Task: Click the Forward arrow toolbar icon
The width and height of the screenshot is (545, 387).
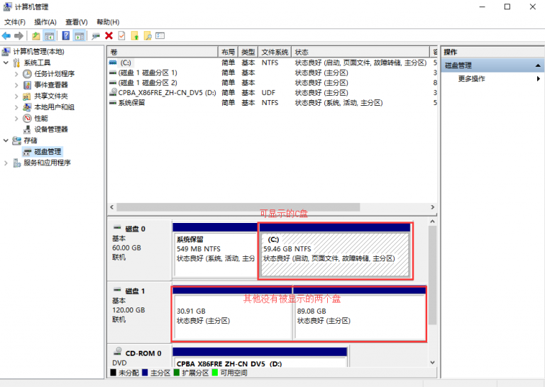Action: click(x=18, y=36)
